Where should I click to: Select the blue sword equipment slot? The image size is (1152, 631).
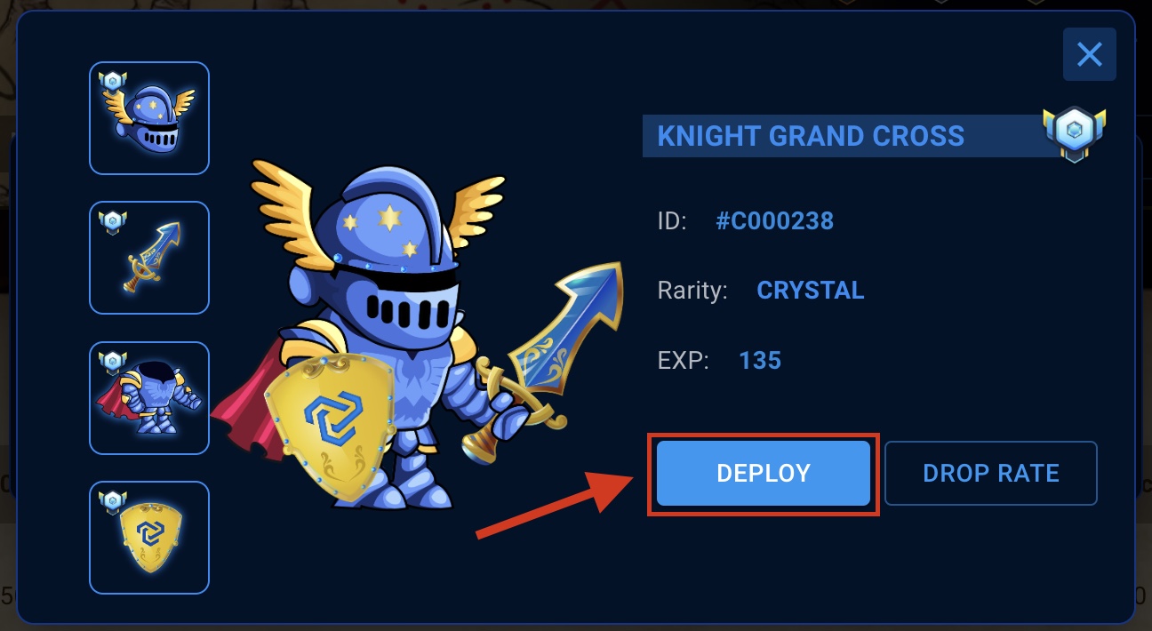[x=149, y=258]
